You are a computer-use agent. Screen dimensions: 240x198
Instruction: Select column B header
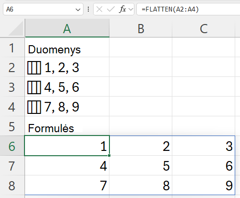pos(141,28)
